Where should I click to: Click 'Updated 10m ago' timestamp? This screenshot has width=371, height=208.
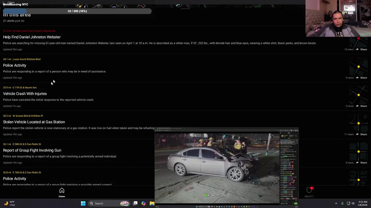coord(12,78)
